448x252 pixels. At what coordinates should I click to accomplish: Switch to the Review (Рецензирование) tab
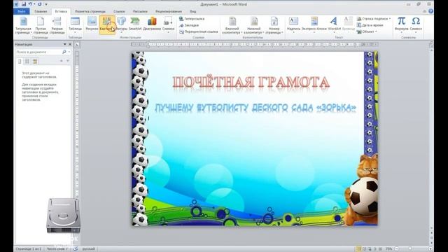coord(169,11)
